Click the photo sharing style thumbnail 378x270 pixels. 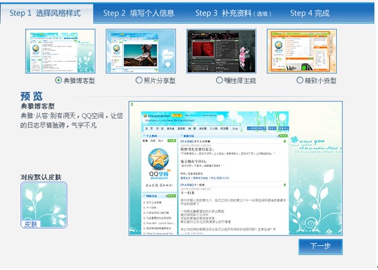pyautogui.click(x=141, y=51)
